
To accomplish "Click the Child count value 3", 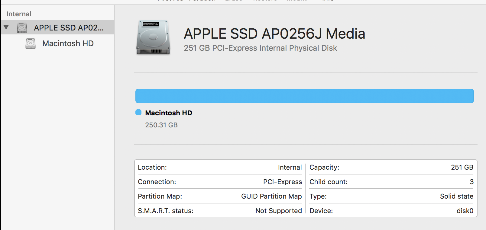I will pos(471,182).
